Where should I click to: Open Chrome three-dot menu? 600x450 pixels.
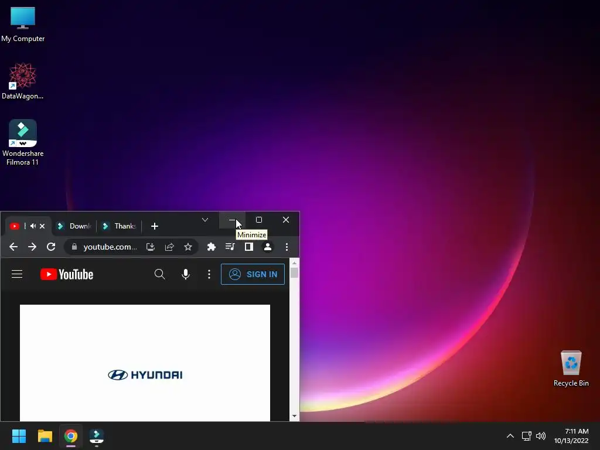(x=287, y=247)
